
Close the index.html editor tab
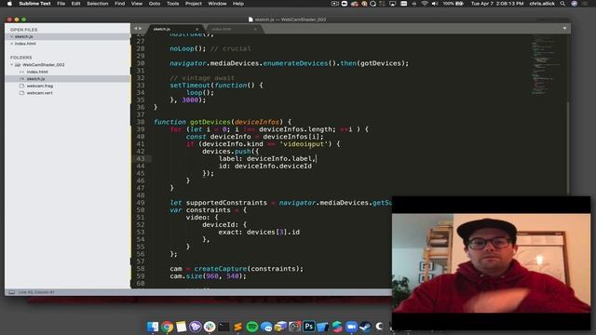(x=255, y=29)
